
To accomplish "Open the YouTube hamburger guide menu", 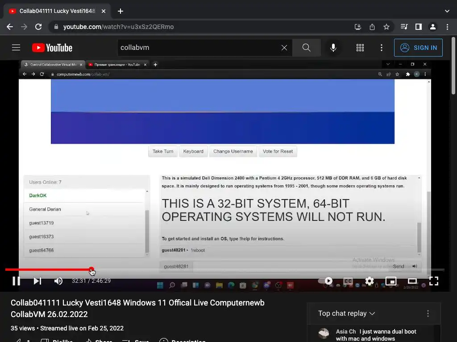I will pyautogui.click(x=16, y=47).
